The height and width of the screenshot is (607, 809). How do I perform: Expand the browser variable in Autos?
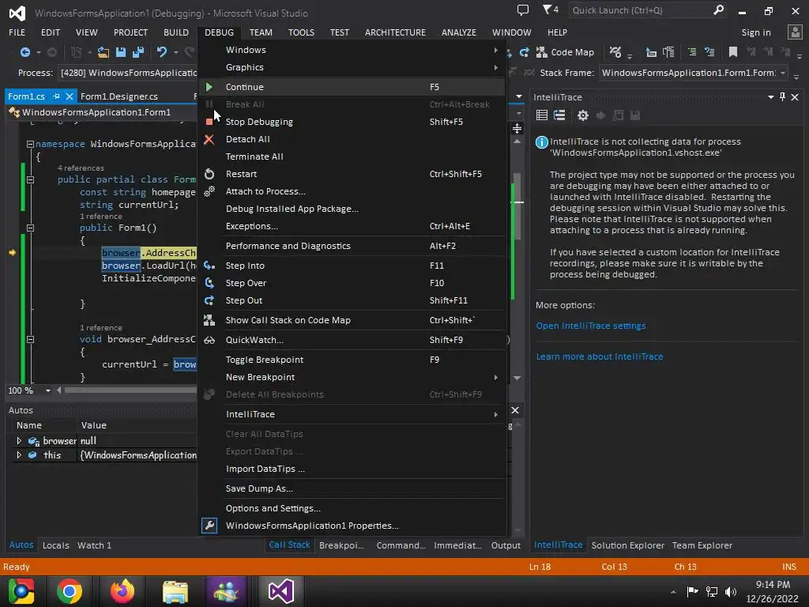(x=19, y=441)
